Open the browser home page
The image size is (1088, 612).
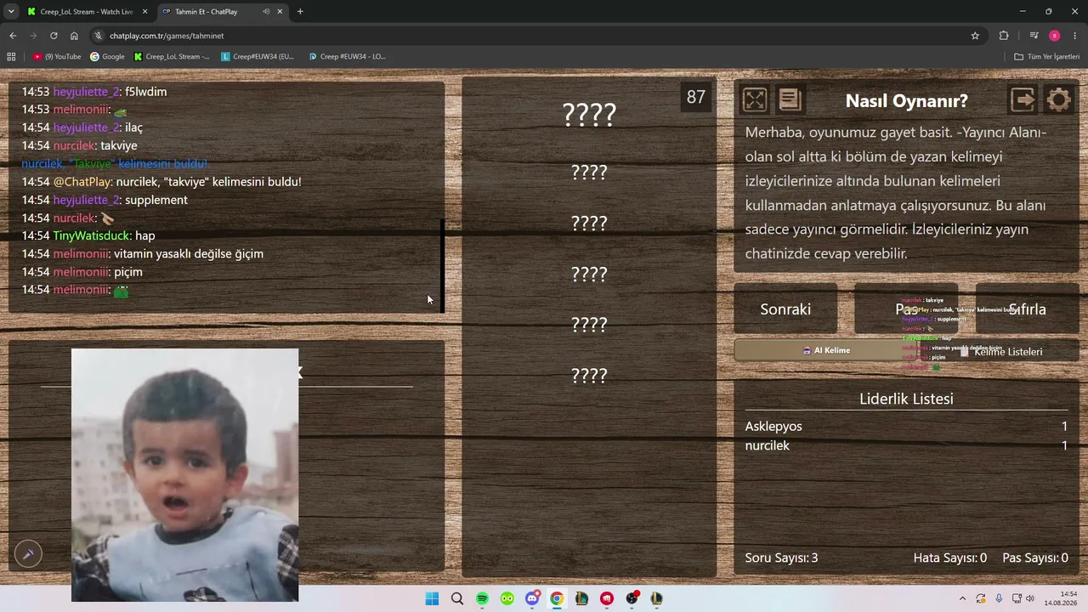point(74,36)
